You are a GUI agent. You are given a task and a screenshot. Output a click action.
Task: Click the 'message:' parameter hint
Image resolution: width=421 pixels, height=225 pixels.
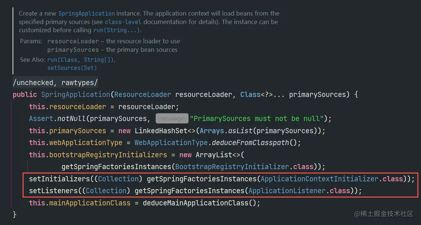(172, 118)
